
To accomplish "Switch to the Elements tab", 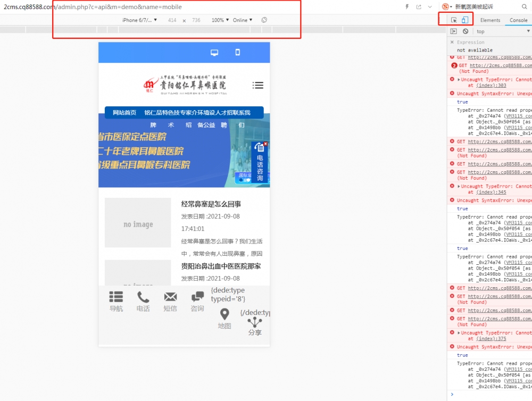I will click(x=490, y=20).
